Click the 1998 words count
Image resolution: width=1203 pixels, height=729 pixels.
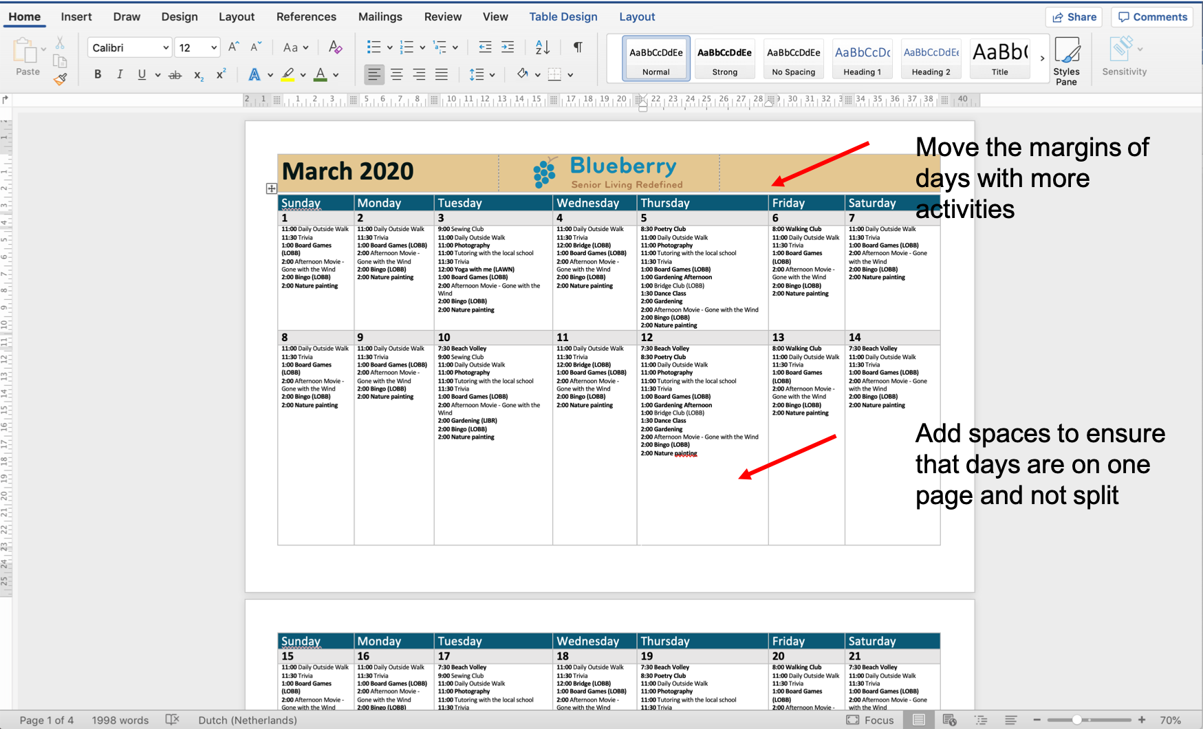[120, 720]
